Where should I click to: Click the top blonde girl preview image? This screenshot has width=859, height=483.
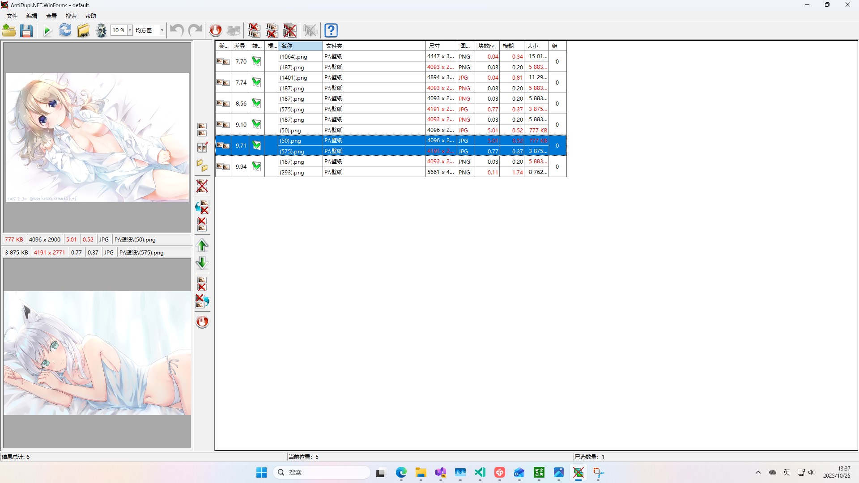point(97,137)
